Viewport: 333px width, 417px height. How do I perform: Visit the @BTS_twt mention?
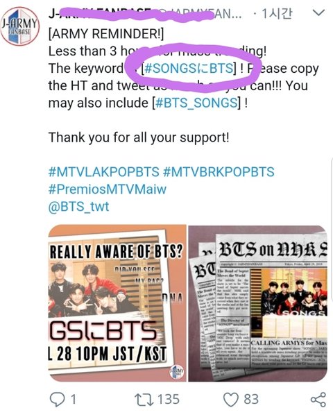(x=78, y=207)
